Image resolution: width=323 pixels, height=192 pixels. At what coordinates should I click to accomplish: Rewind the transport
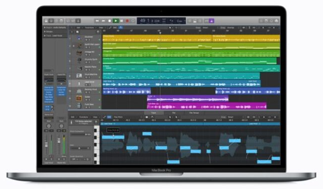click(97, 21)
